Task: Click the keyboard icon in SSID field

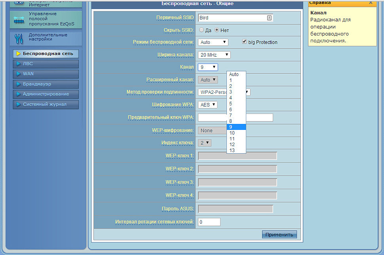Action: pos(269,18)
